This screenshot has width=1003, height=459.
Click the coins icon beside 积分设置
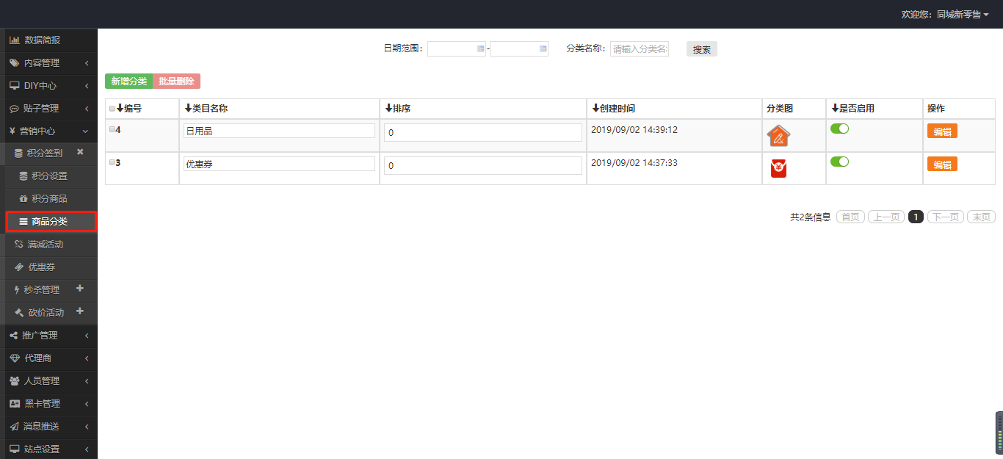[x=23, y=176]
